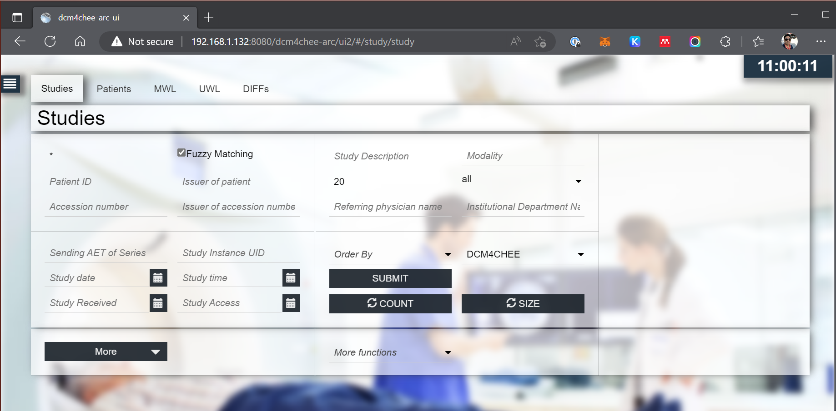
Task: Disable the Fuzzy Matching checkbox
Action: 181,153
